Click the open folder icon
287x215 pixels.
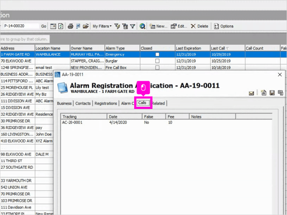tap(85, 26)
